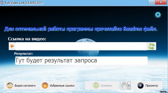Open settings via the blue gear icon
Image resolution: width=168 pixels, height=93 pixels.
pyautogui.click(x=158, y=15)
